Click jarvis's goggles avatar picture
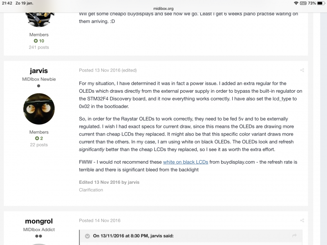This screenshot has height=245, width=327. coord(39,109)
